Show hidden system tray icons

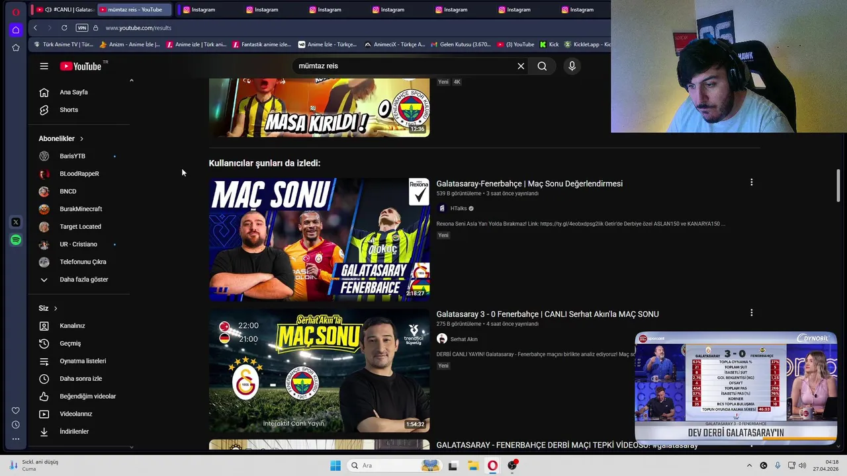749,465
